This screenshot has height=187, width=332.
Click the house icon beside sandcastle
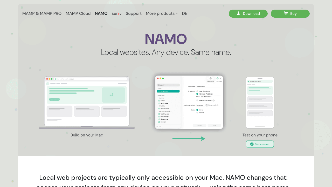159,103
